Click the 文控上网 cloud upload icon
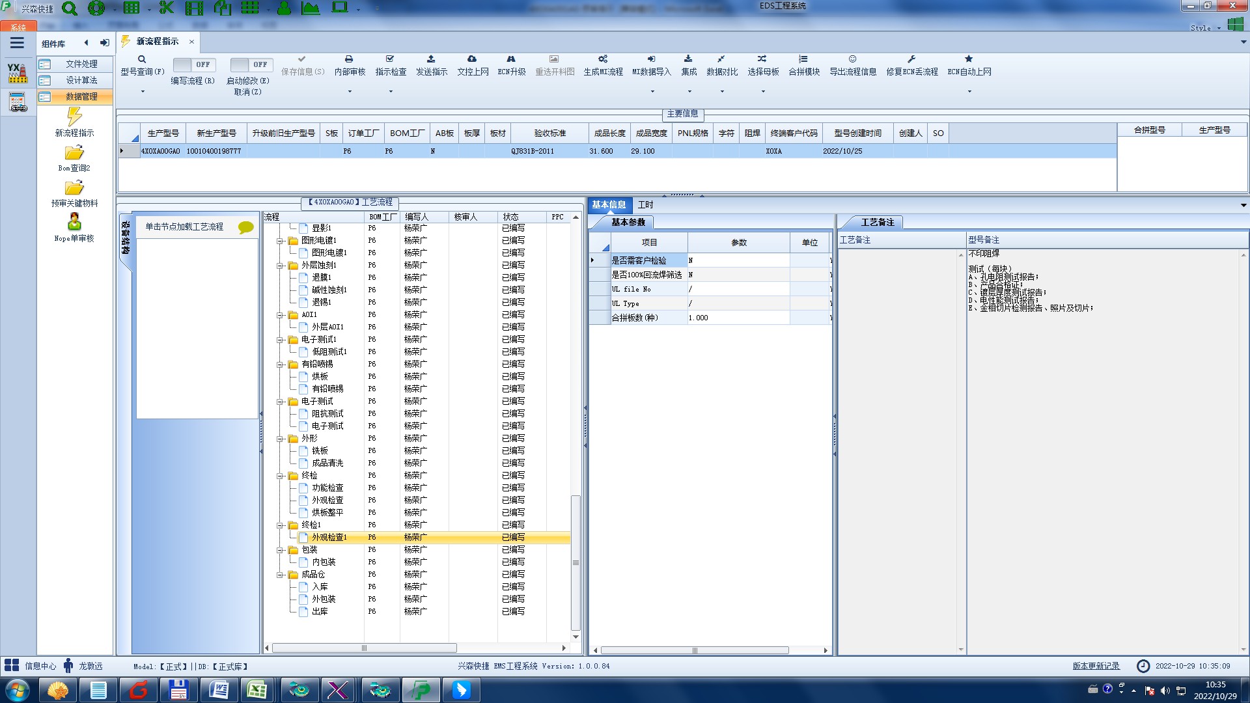Screen dimensions: 1250x703 [472, 59]
